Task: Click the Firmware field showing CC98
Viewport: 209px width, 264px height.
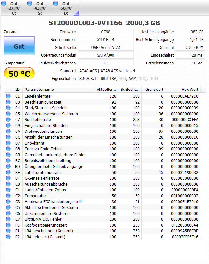Action: pos(106,32)
